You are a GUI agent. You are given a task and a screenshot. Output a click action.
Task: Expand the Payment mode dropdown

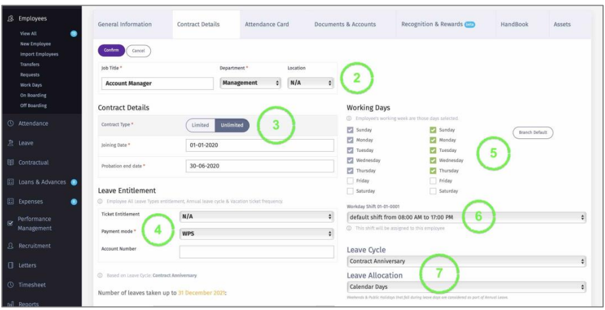256,233
